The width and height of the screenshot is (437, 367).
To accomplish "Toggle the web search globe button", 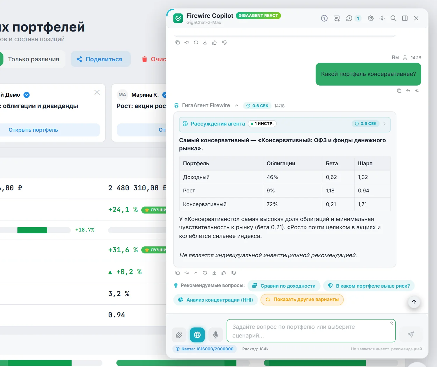I will [x=197, y=335].
